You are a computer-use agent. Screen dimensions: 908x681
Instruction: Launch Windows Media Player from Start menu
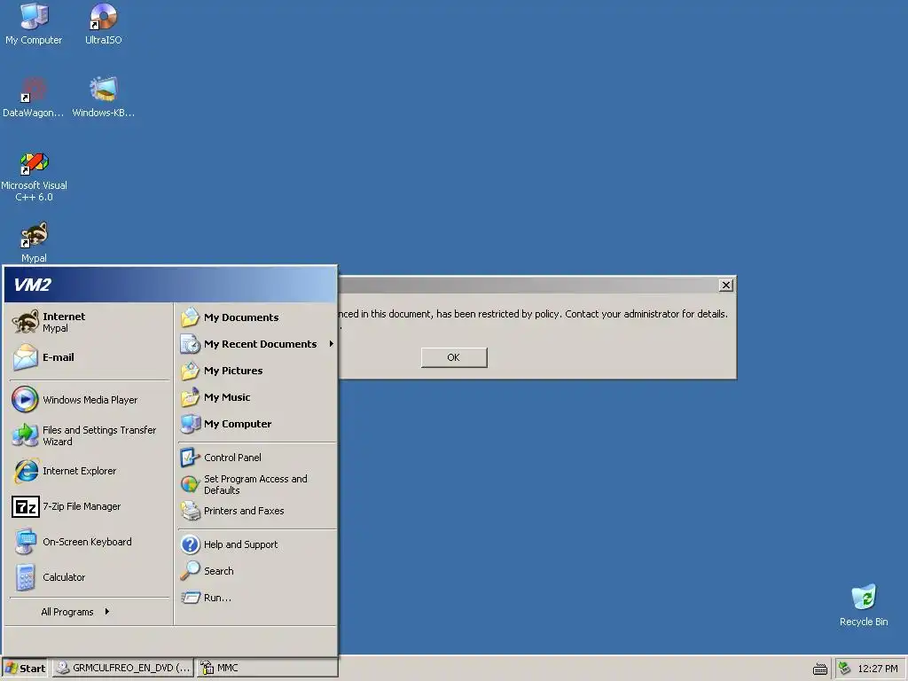(x=90, y=400)
